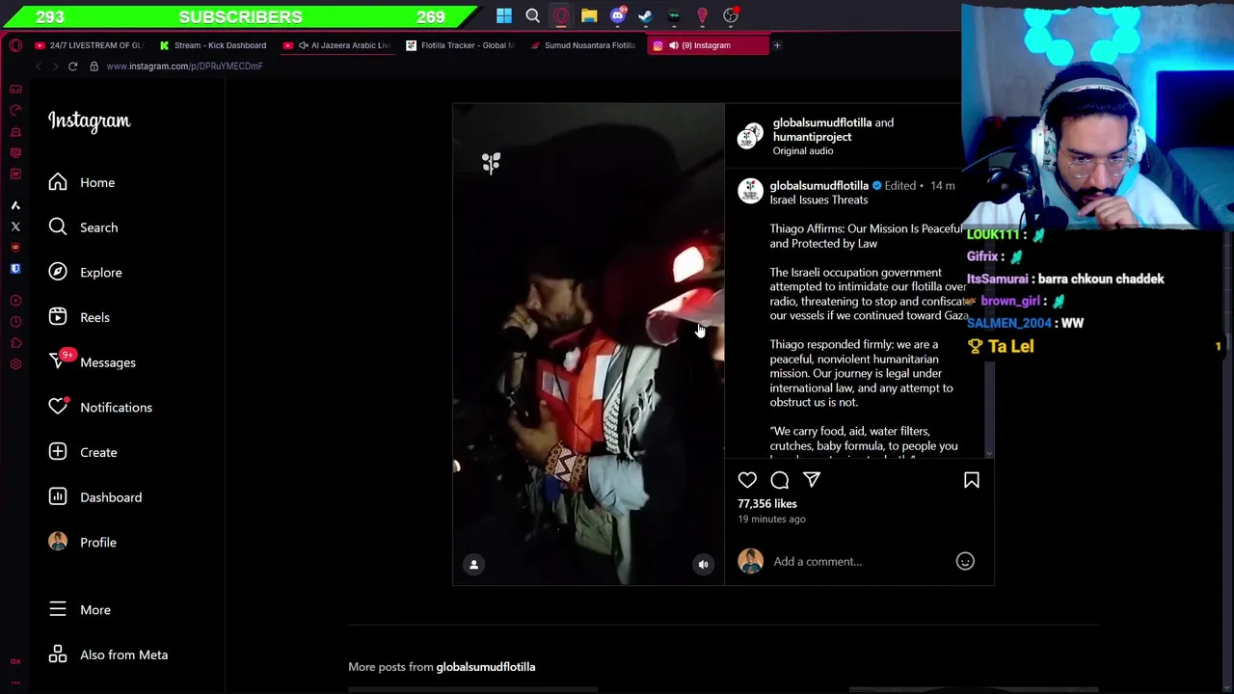The width and height of the screenshot is (1234, 694).
Task: Open Aria AI in Opera sidebar
Action: (x=15, y=205)
